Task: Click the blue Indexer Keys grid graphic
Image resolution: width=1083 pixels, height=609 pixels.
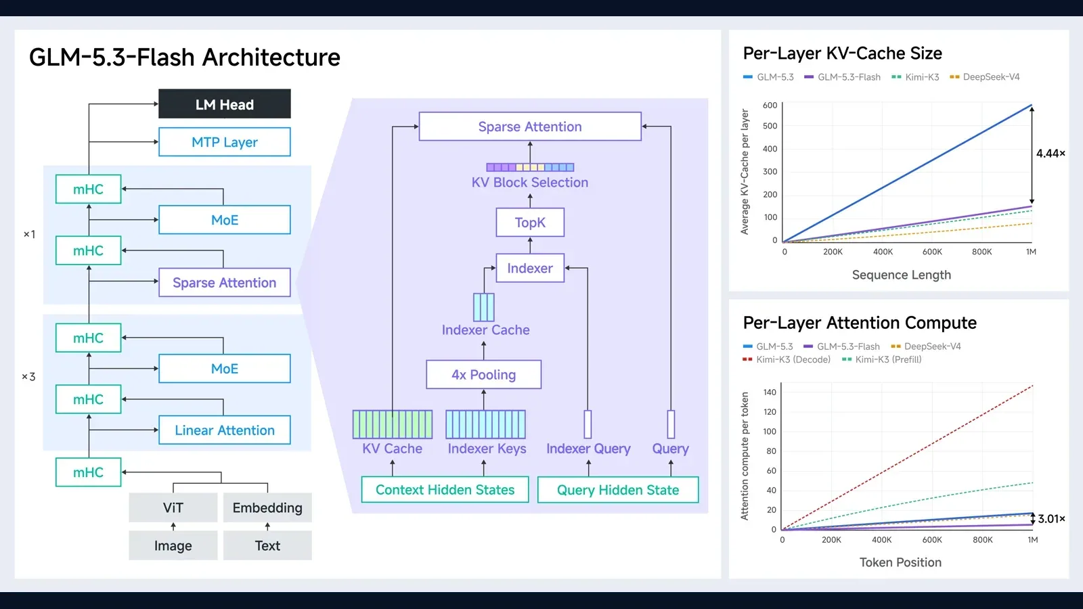Action: point(485,424)
